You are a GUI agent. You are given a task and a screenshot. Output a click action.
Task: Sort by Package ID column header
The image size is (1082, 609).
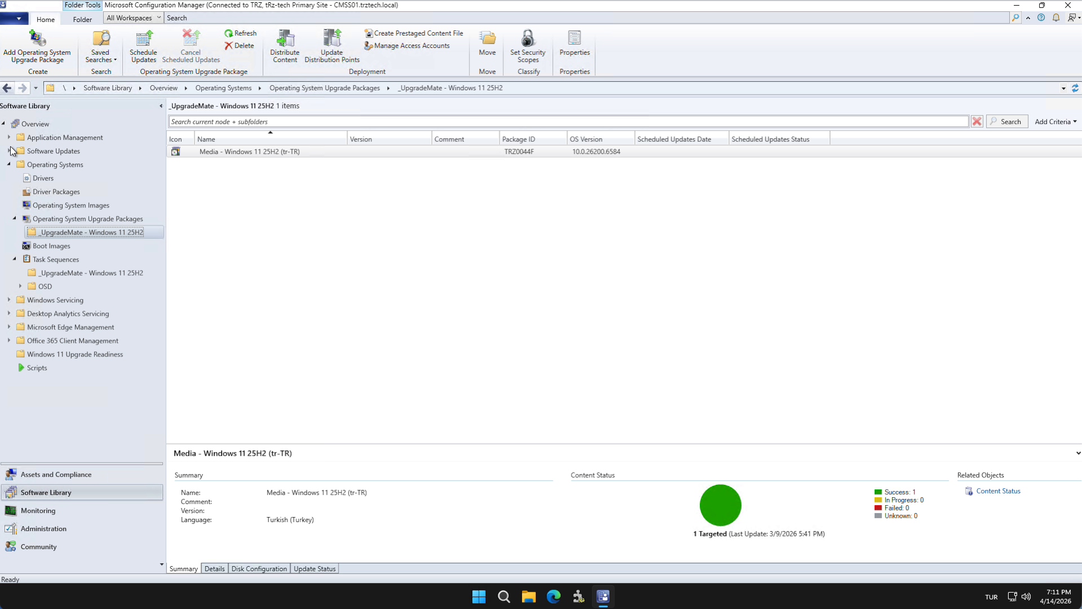[x=533, y=139]
